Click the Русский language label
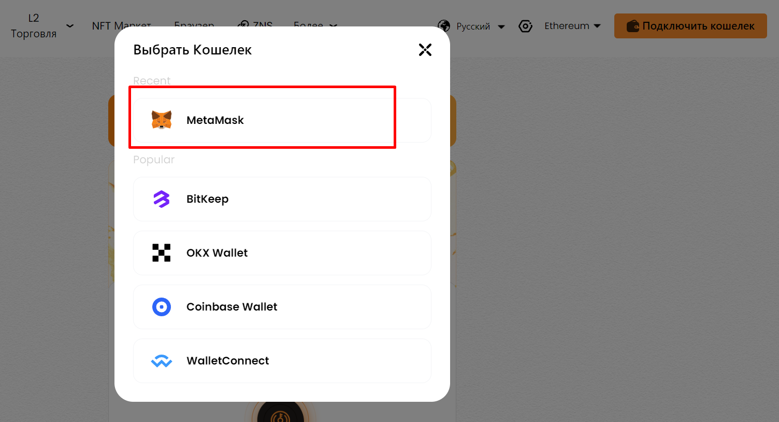The width and height of the screenshot is (779, 422). click(473, 26)
